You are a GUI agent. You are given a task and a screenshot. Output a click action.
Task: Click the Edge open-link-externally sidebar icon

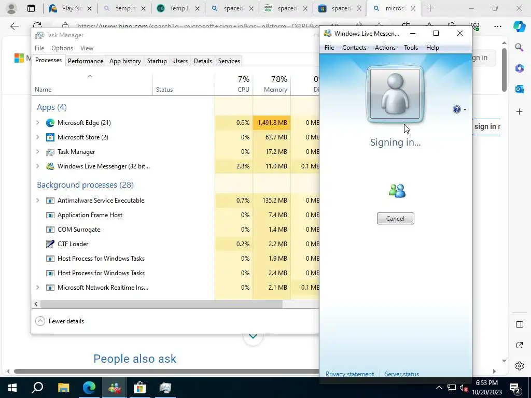coord(519,345)
